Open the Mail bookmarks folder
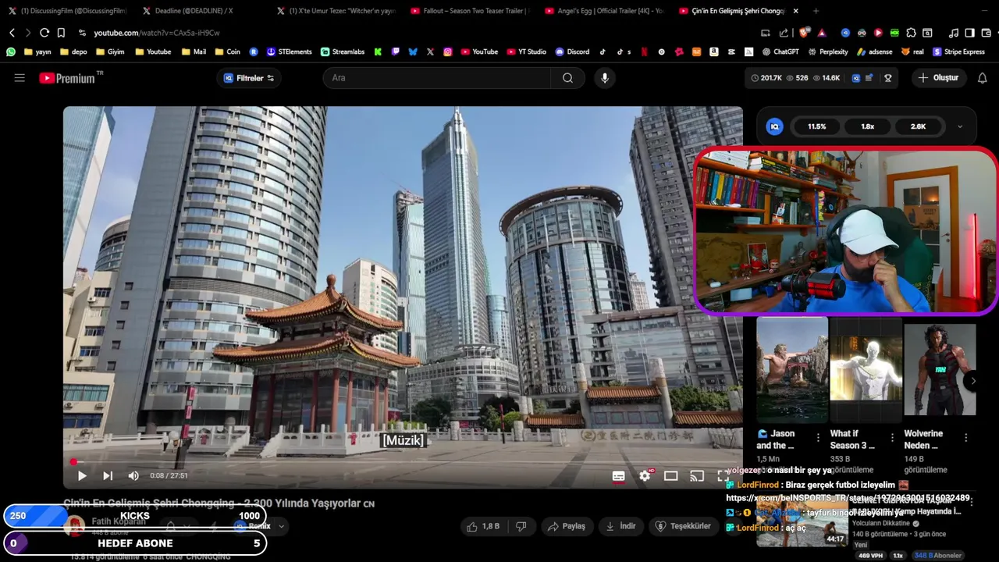Screen dimensions: 999x562 coord(194,52)
